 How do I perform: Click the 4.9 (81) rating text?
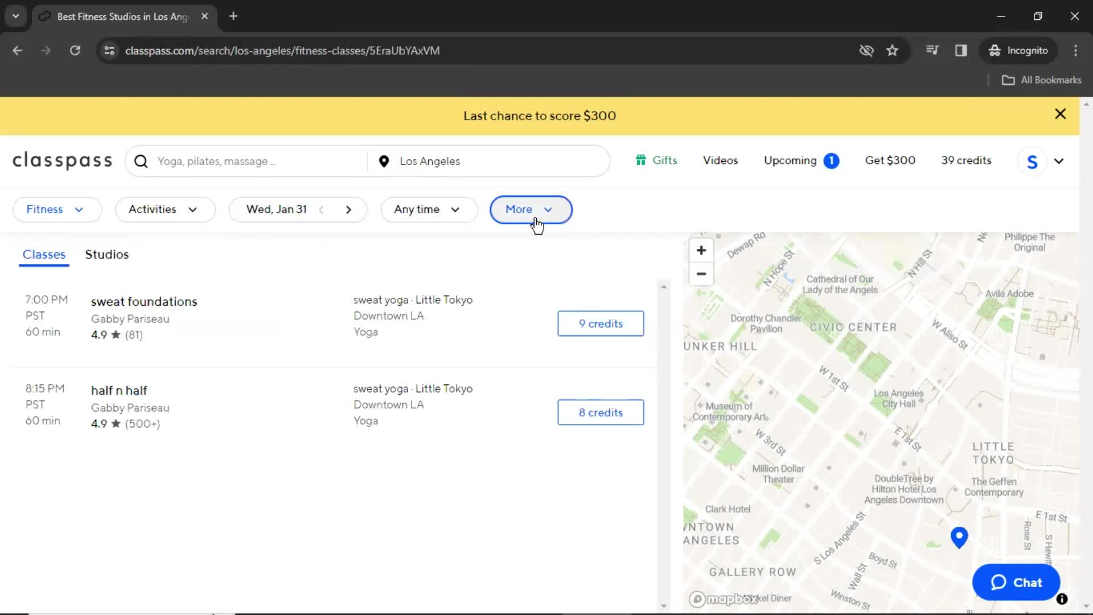point(117,335)
